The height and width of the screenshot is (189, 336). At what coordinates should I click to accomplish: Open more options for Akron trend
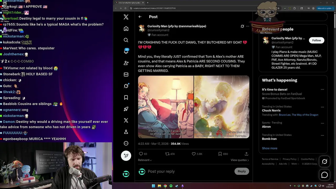coord(322,123)
